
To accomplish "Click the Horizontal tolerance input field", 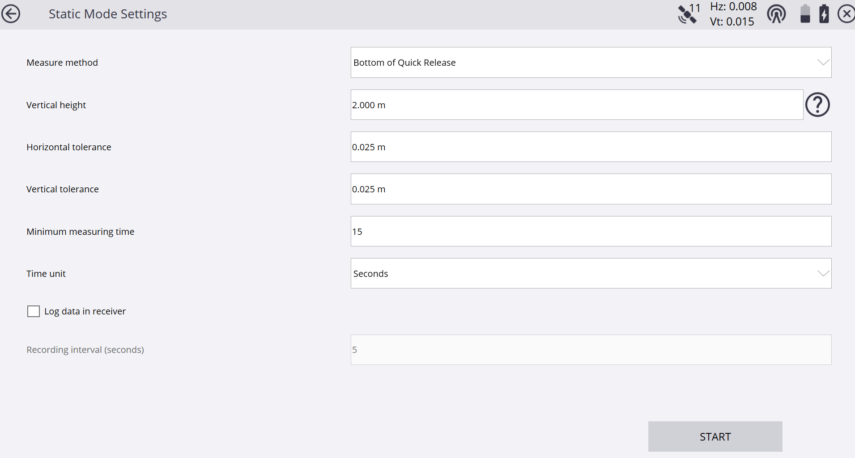I will click(591, 147).
